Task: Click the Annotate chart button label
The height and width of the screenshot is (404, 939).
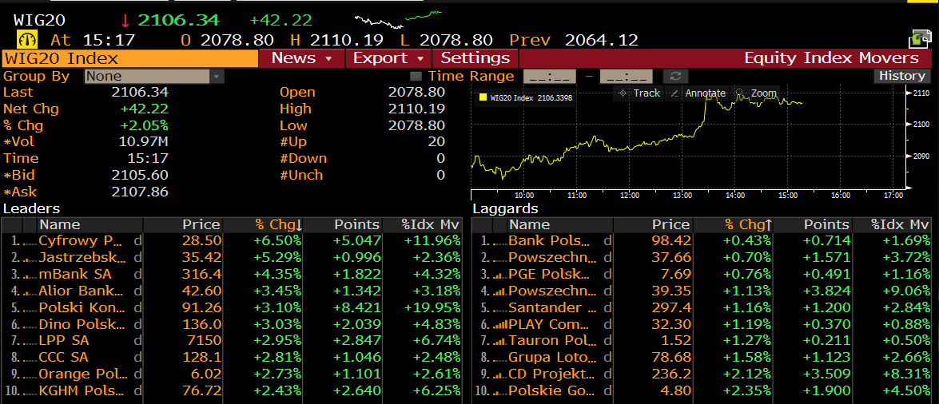Action: pyautogui.click(x=706, y=93)
